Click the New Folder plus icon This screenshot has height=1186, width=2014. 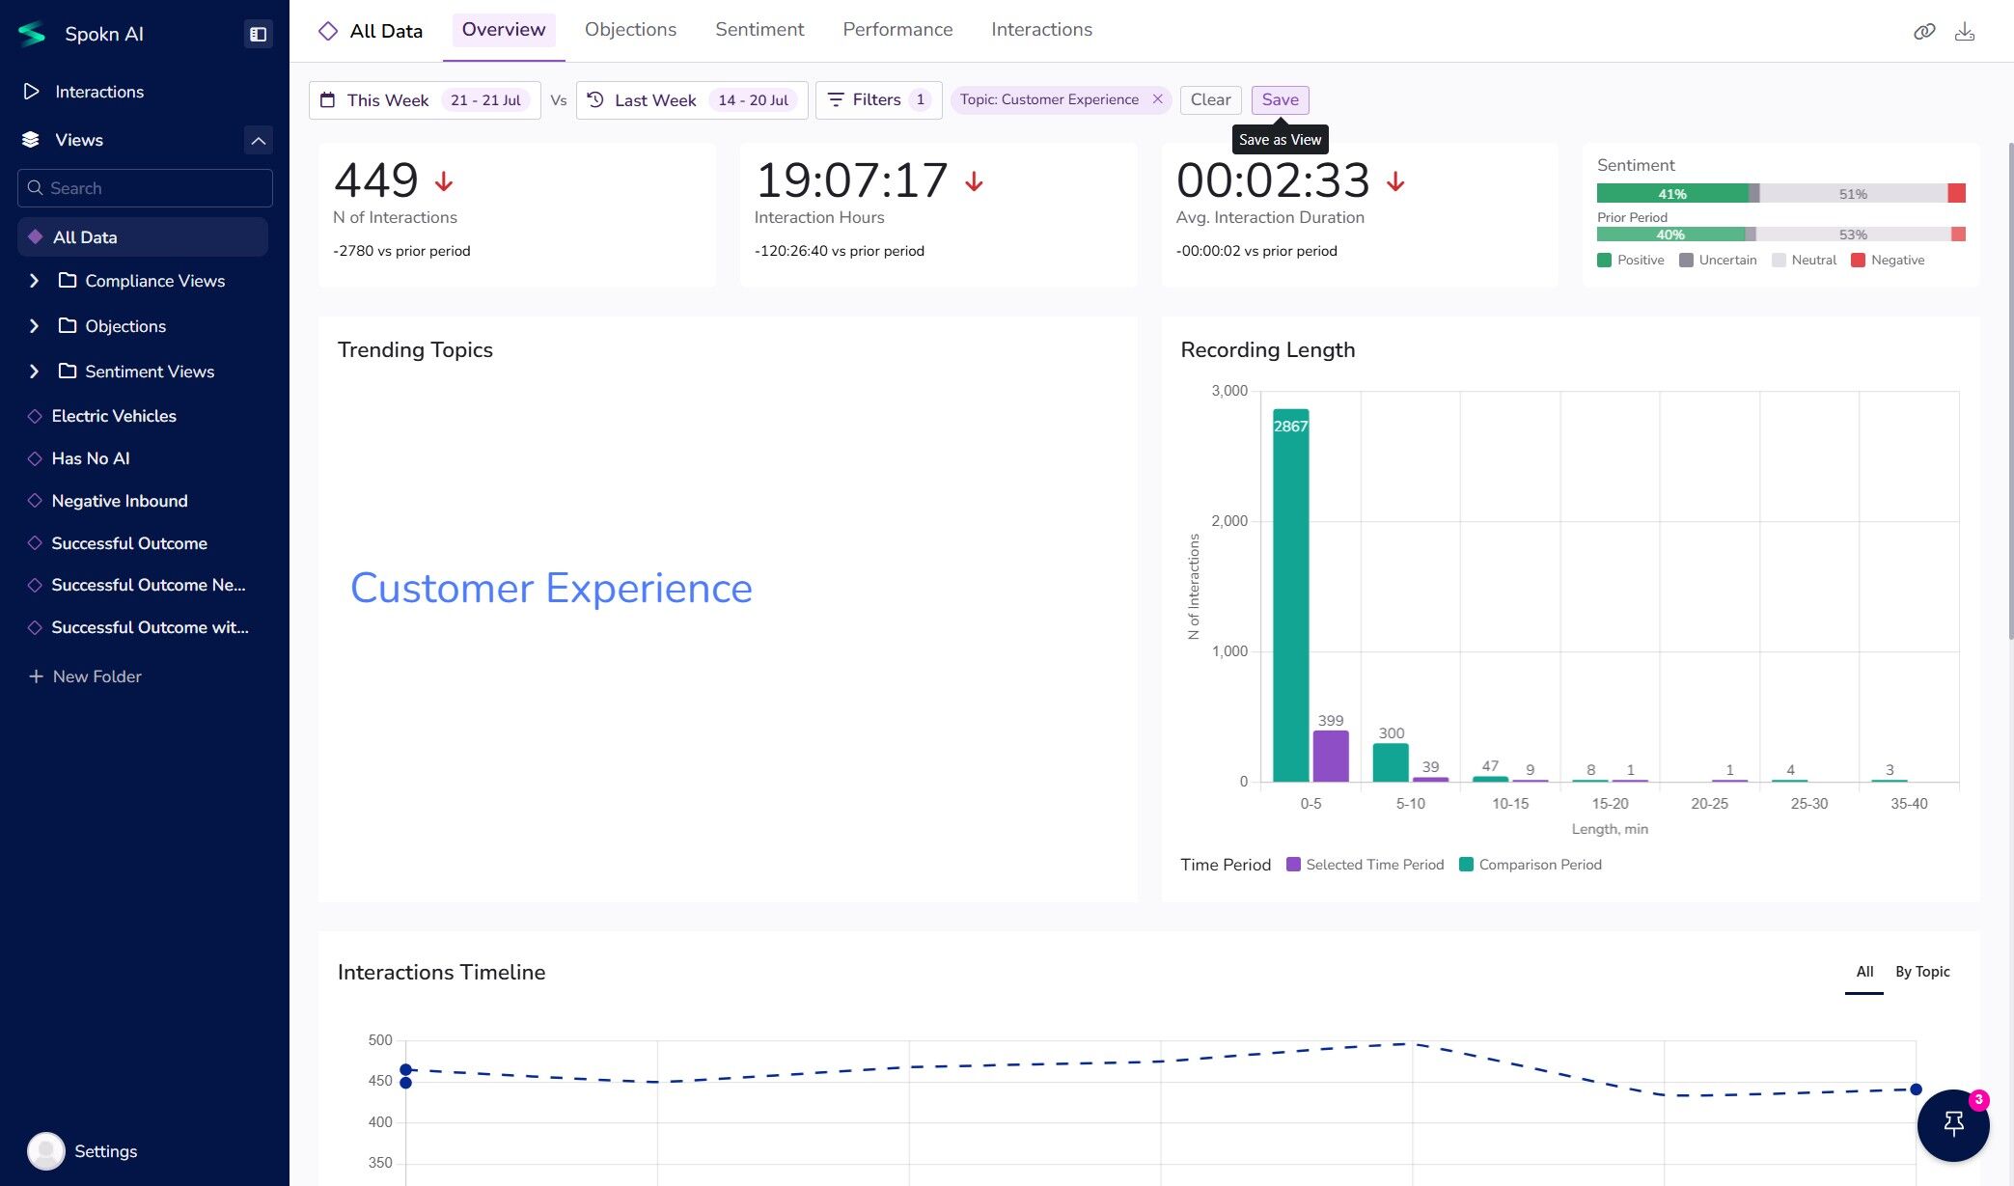click(36, 676)
